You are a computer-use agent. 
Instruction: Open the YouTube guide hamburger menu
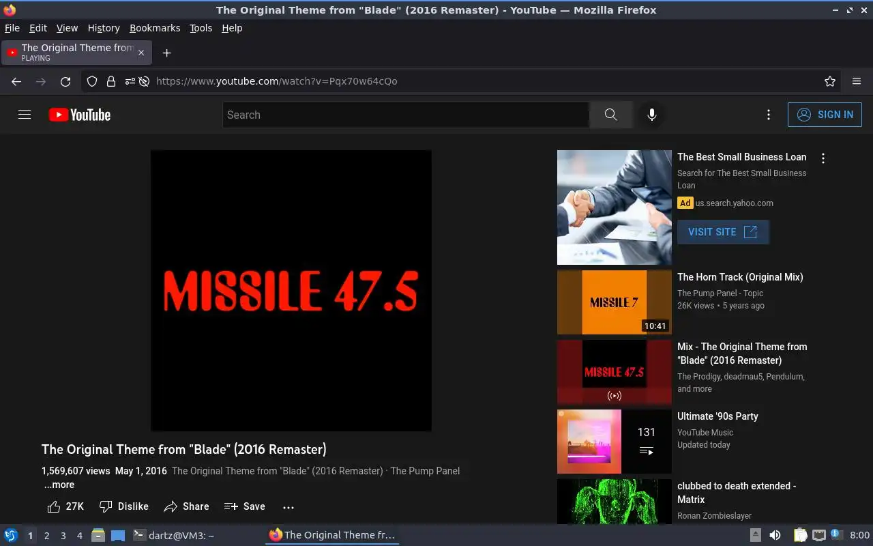25,115
